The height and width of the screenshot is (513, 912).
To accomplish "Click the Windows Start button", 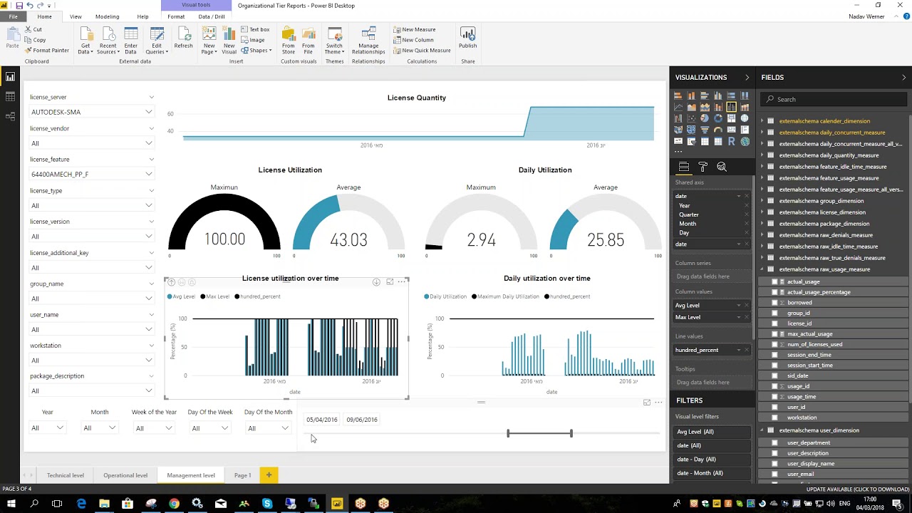I will (x=11, y=504).
